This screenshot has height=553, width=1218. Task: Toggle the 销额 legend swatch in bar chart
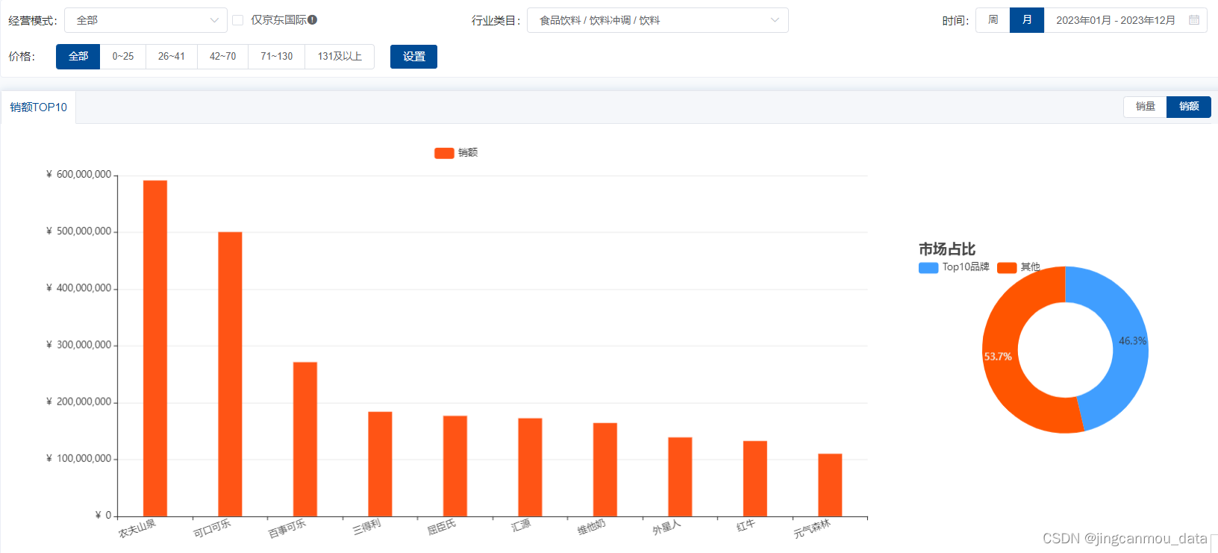444,153
